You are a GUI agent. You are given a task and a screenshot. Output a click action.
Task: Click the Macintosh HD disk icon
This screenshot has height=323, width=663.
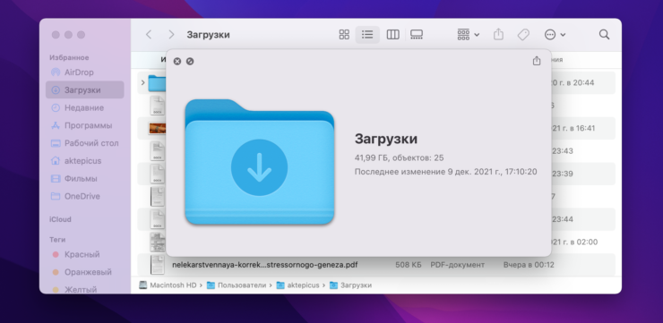click(x=143, y=285)
